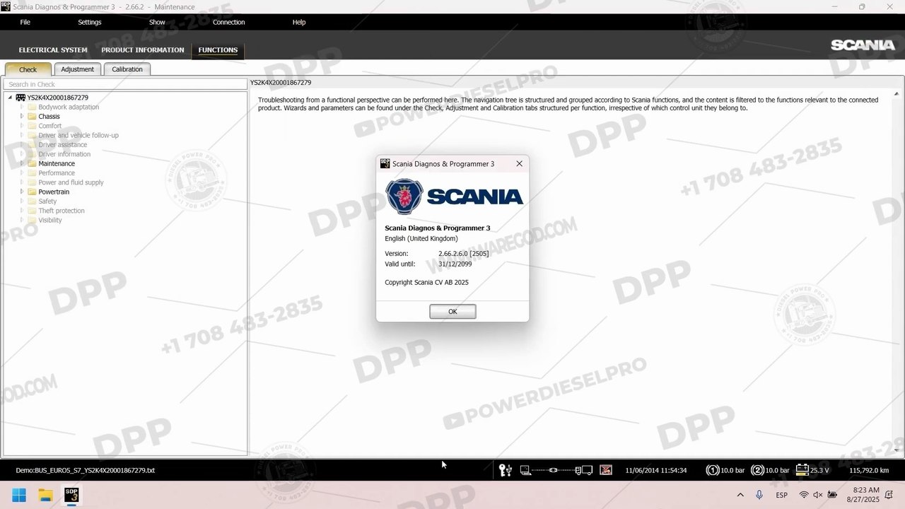Screen dimensions: 905x509
Task: Open File Explorer from the taskbar
Action: (45, 495)
